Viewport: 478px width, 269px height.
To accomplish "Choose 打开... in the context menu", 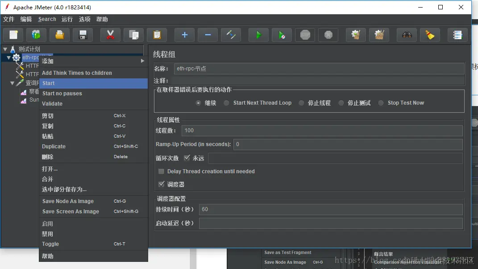I will 93,169.
